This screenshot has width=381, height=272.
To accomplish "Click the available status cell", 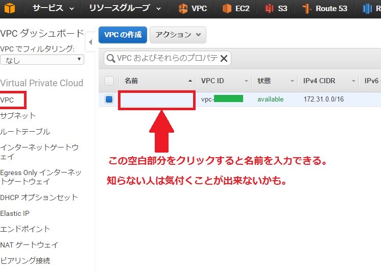I will pyautogui.click(x=271, y=99).
